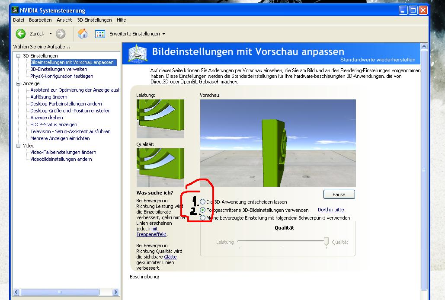Open the 3D-Einstellungen menu
This screenshot has height=300, width=445.
(x=94, y=20)
